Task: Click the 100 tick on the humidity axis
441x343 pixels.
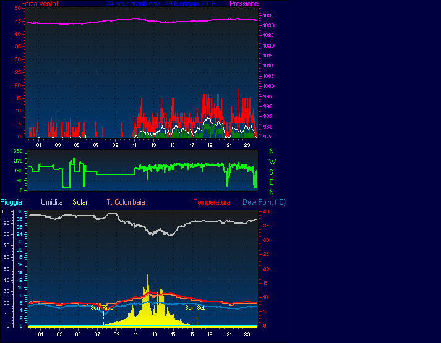Action: coord(6,211)
